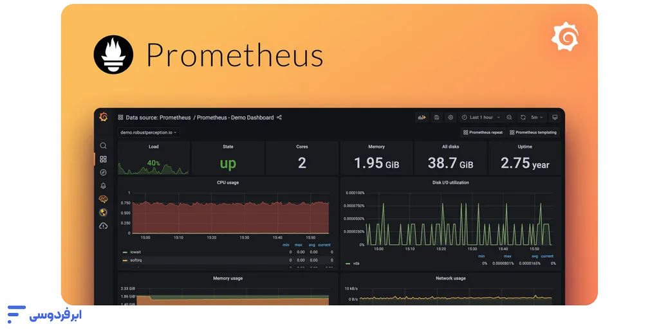Click the All disks panel title
Screen dimensions: 659x331
pyautogui.click(x=450, y=147)
